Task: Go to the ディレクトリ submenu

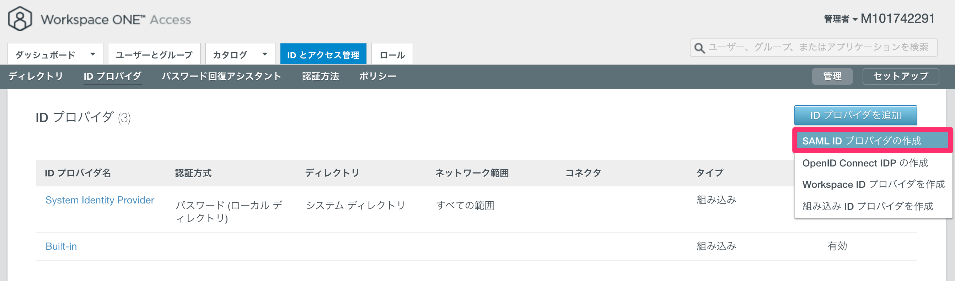Action: pos(36,76)
